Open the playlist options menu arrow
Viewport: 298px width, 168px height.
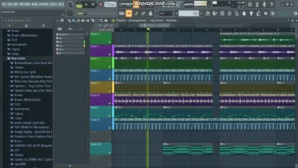click(57, 21)
